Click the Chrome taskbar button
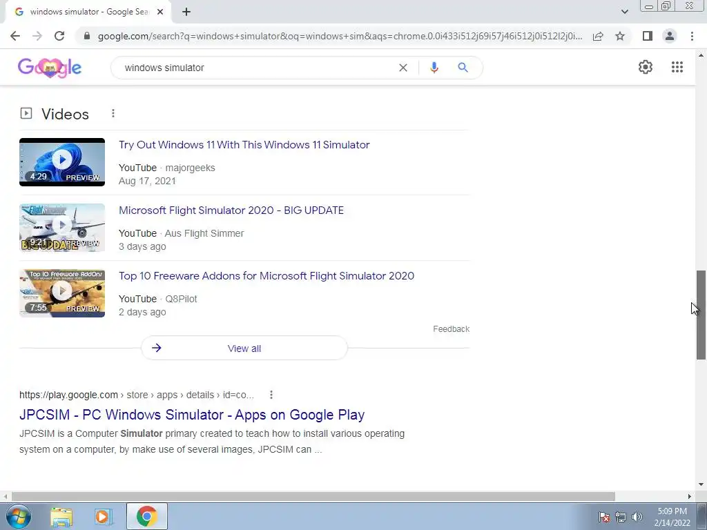The image size is (707, 530). (147, 516)
